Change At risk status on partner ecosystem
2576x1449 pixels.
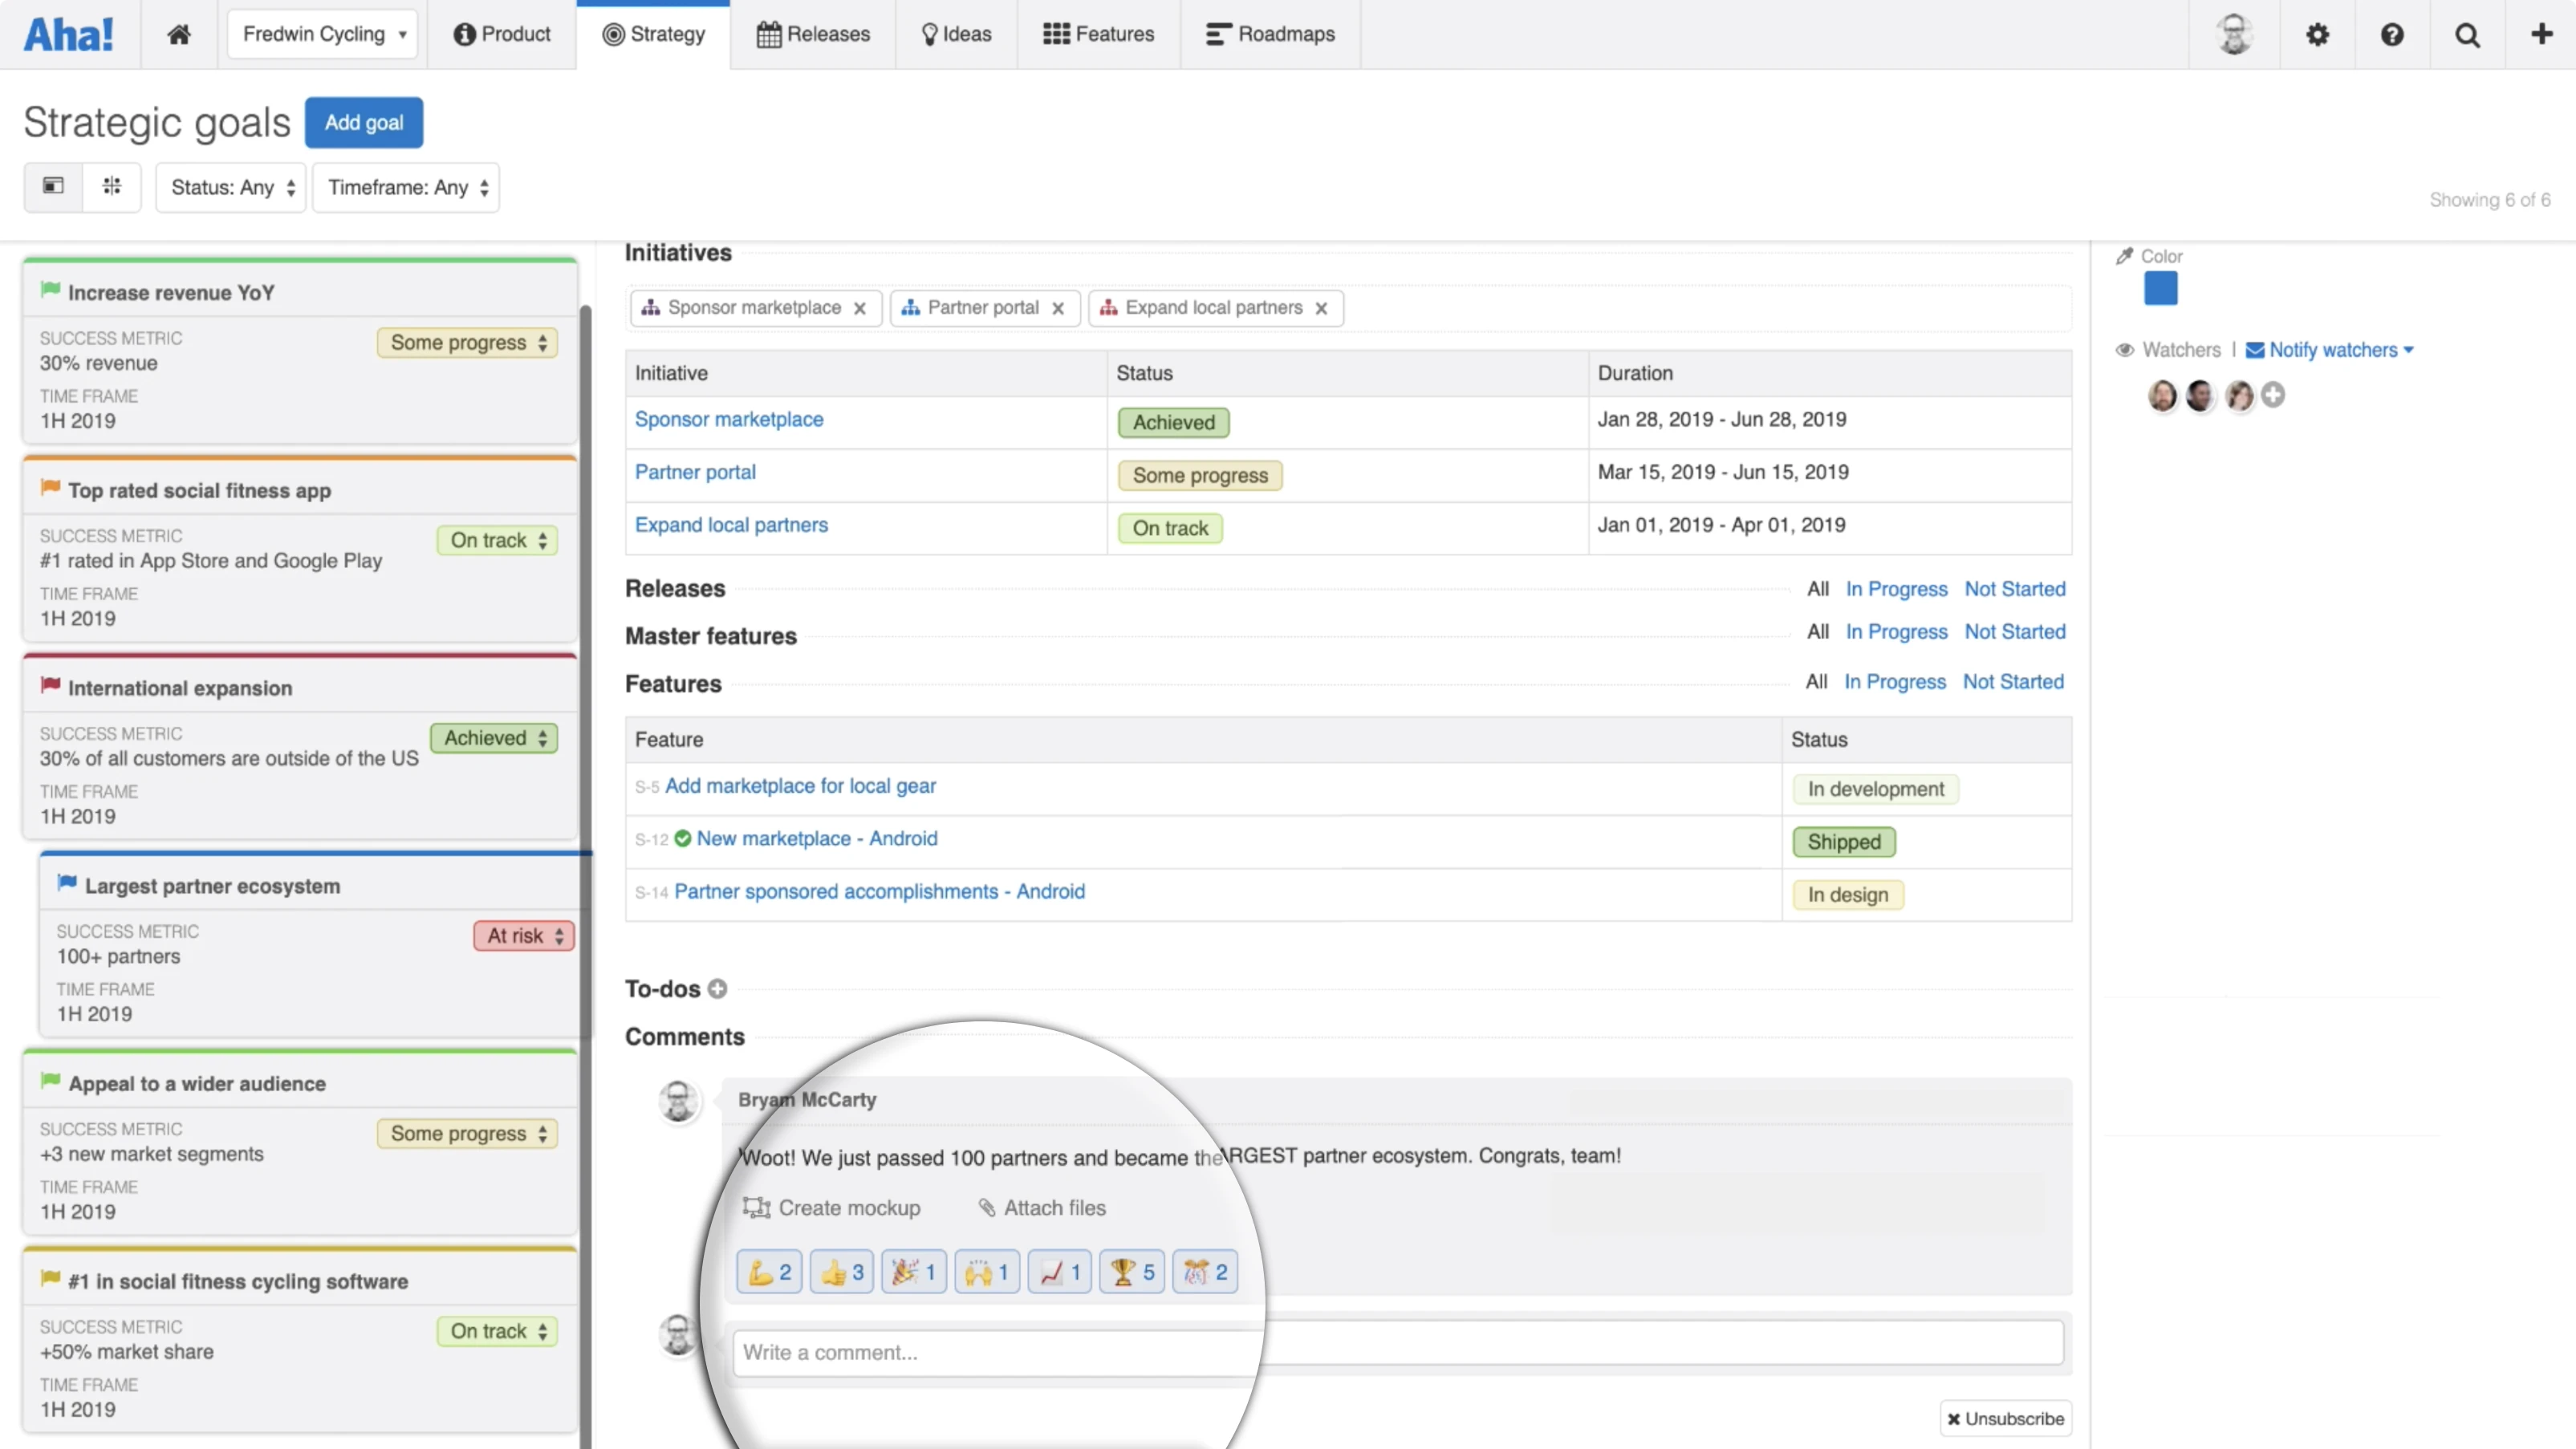[x=524, y=935]
